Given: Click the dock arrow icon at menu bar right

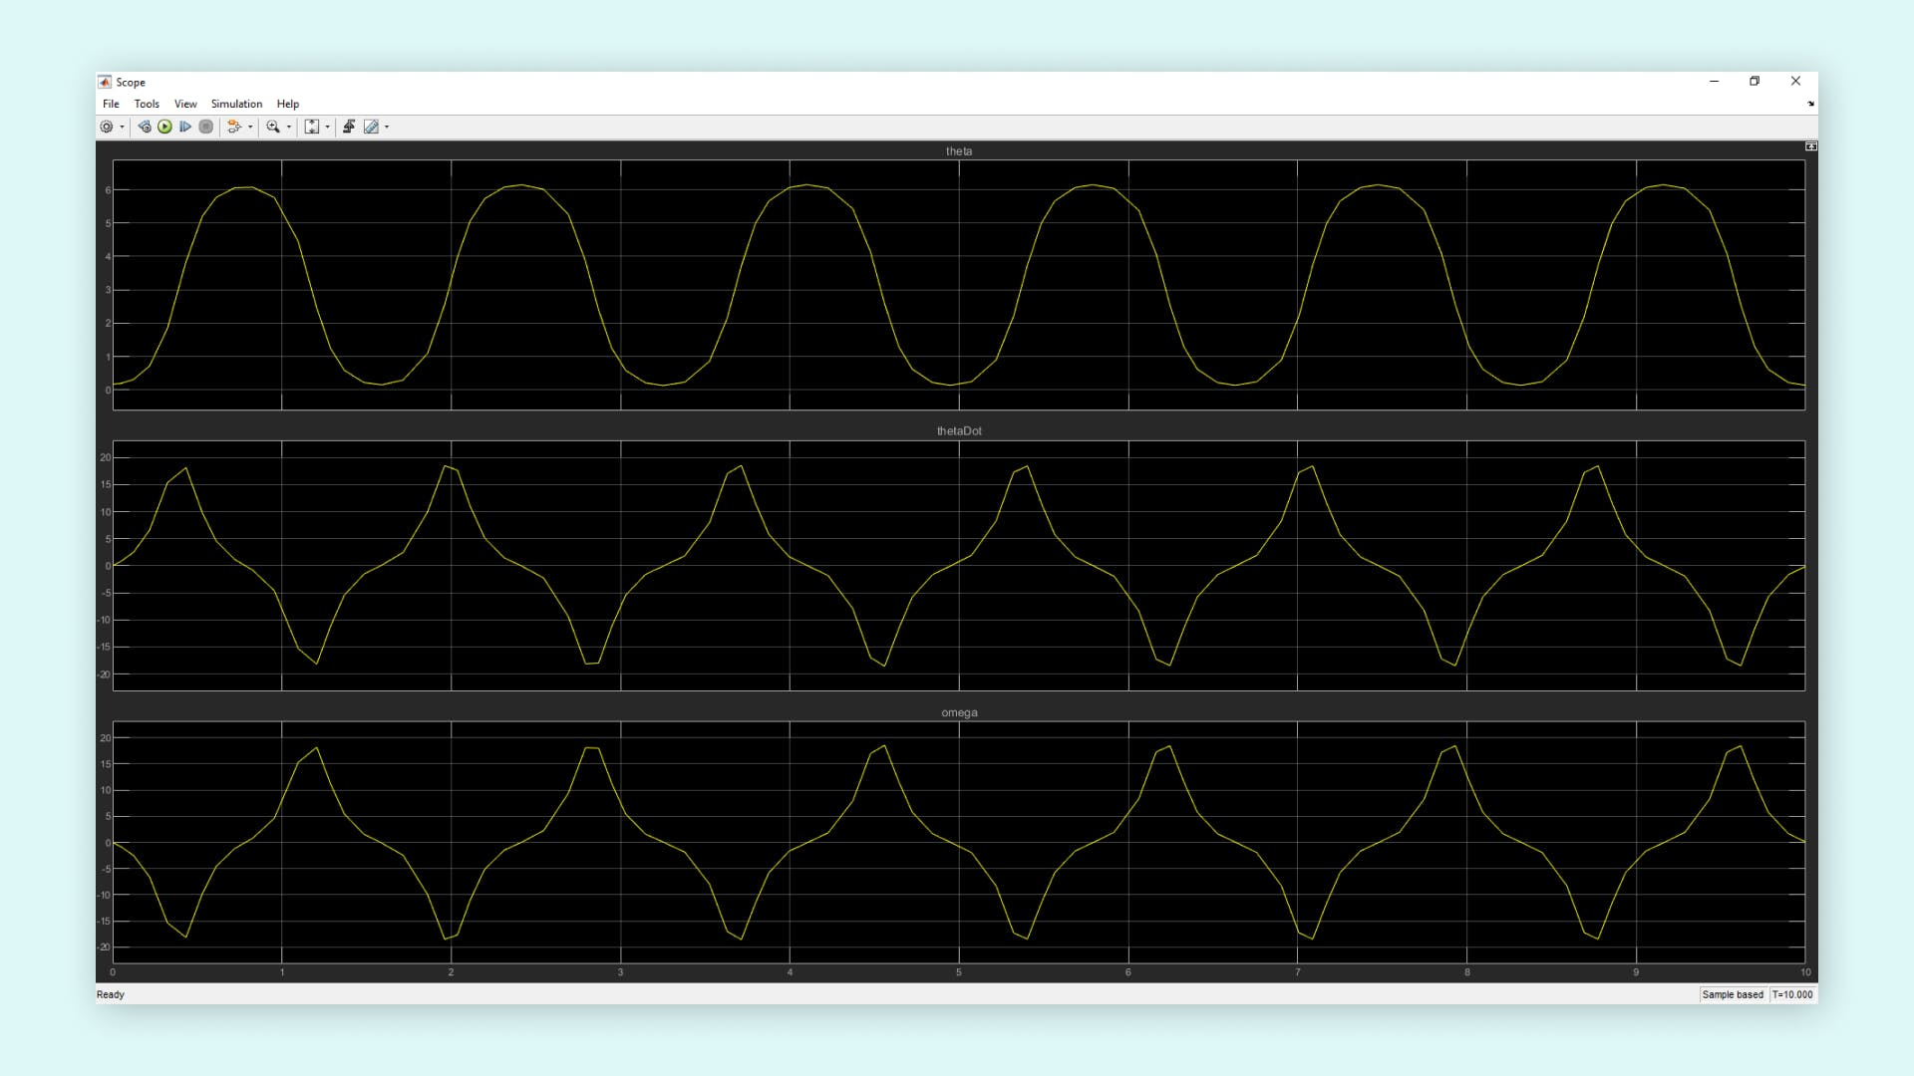Looking at the screenshot, I should (x=1810, y=104).
